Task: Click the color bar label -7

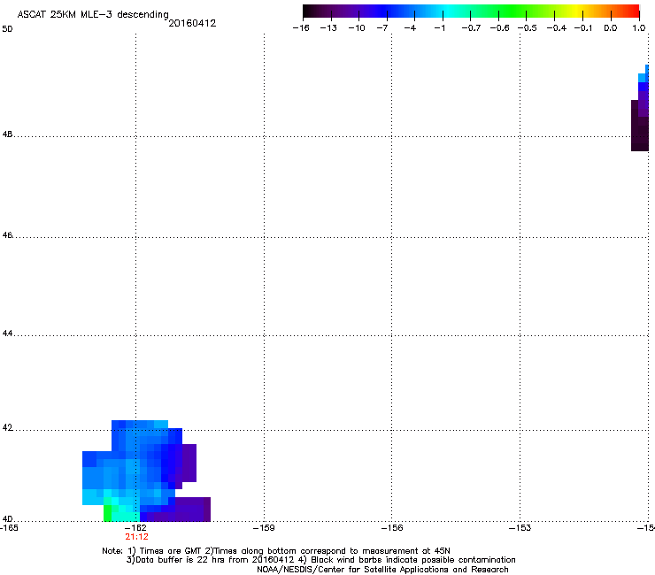Action: point(382,28)
